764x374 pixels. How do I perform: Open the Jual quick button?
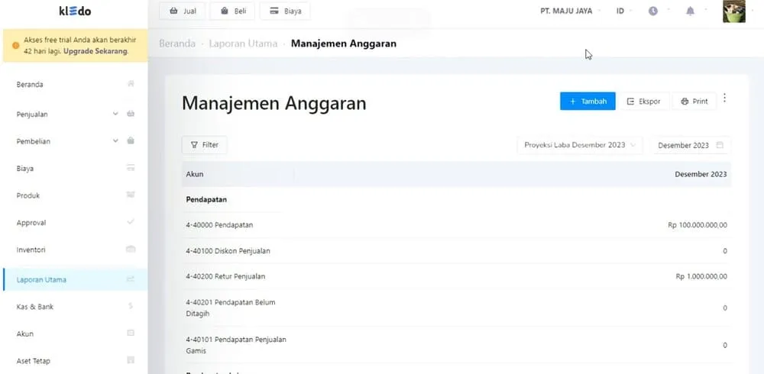[183, 11]
